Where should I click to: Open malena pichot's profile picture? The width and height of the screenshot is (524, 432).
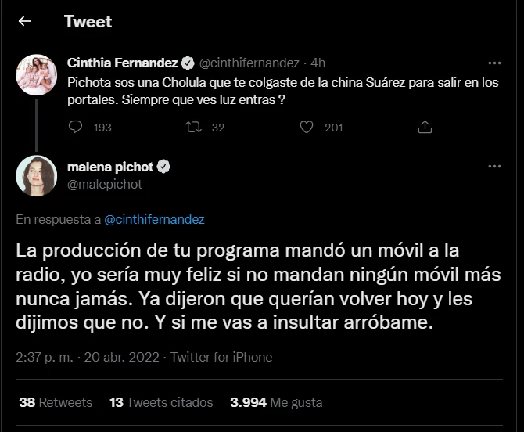[x=37, y=176]
